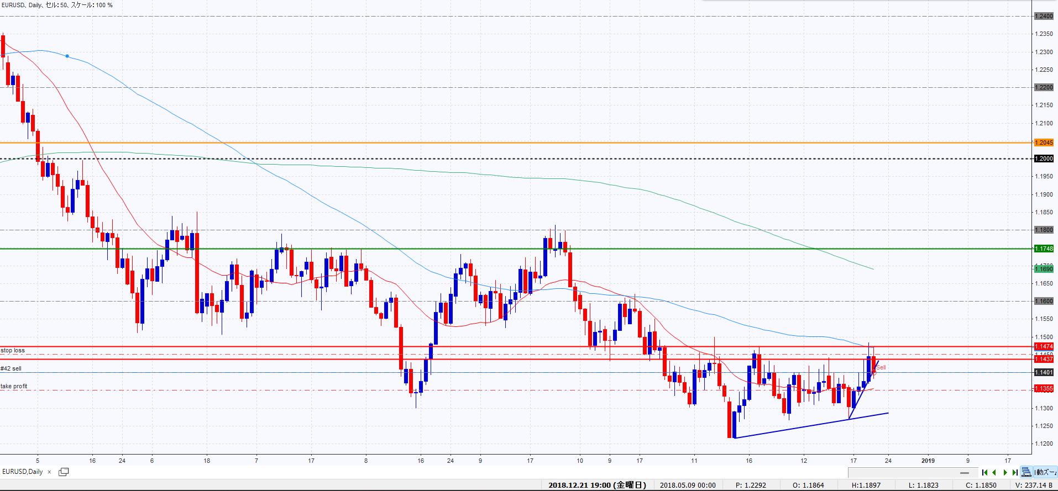Select the EURUSD,Daily chart tab
Viewport: 1058px width, 491px height.
point(23,472)
